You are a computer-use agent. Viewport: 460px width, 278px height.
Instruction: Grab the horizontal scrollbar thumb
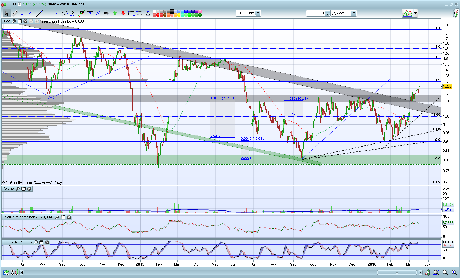(x=396, y=273)
